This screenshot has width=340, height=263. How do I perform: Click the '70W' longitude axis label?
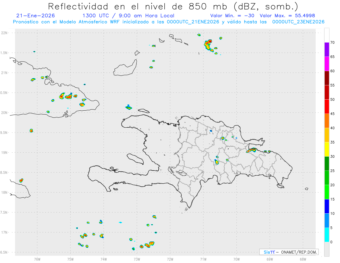(236, 259)
